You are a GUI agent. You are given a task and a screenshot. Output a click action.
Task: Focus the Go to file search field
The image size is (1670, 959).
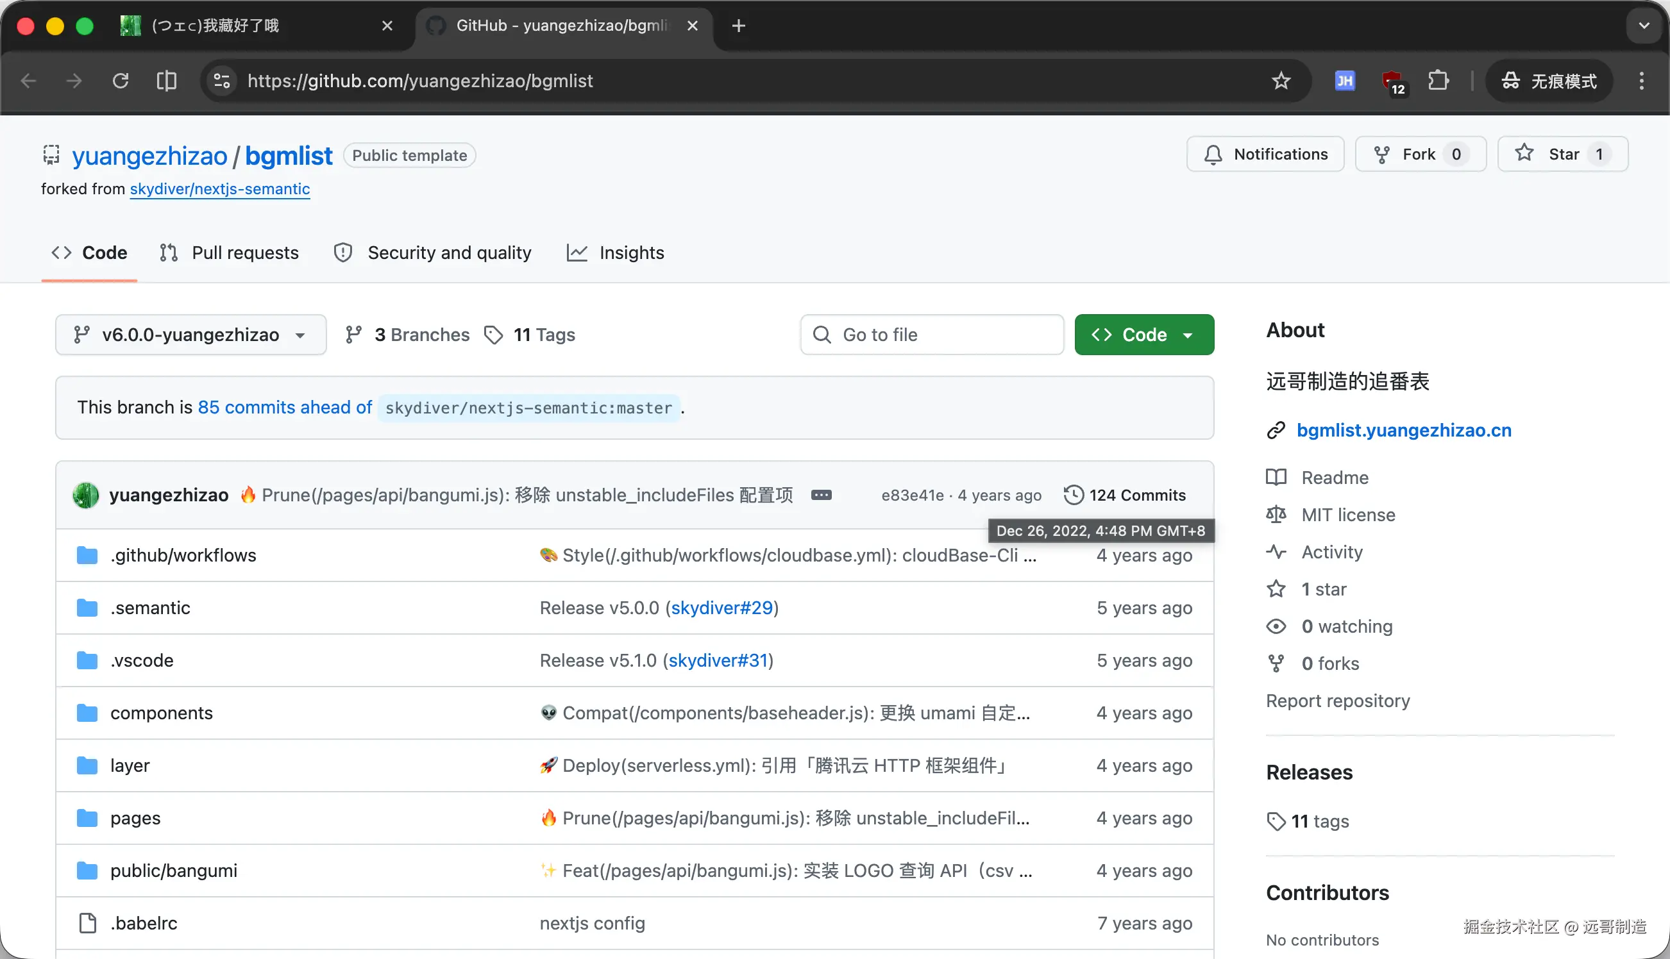tap(931, 335)
